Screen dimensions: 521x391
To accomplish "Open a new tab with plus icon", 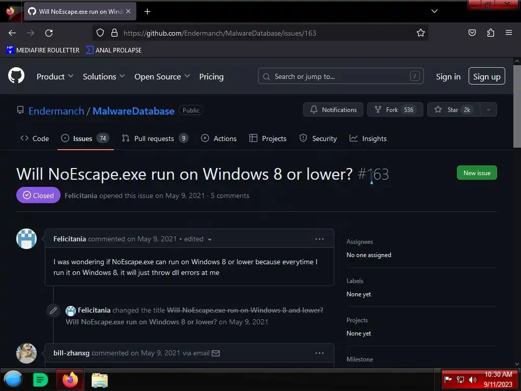I will pyautogui.click(x=147, y=12).
